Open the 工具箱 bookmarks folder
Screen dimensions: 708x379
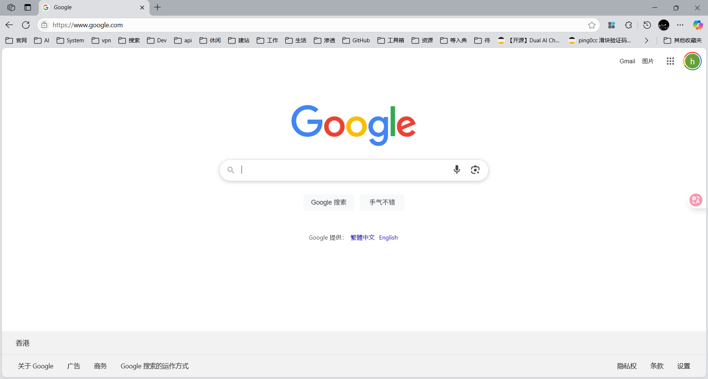391,40
